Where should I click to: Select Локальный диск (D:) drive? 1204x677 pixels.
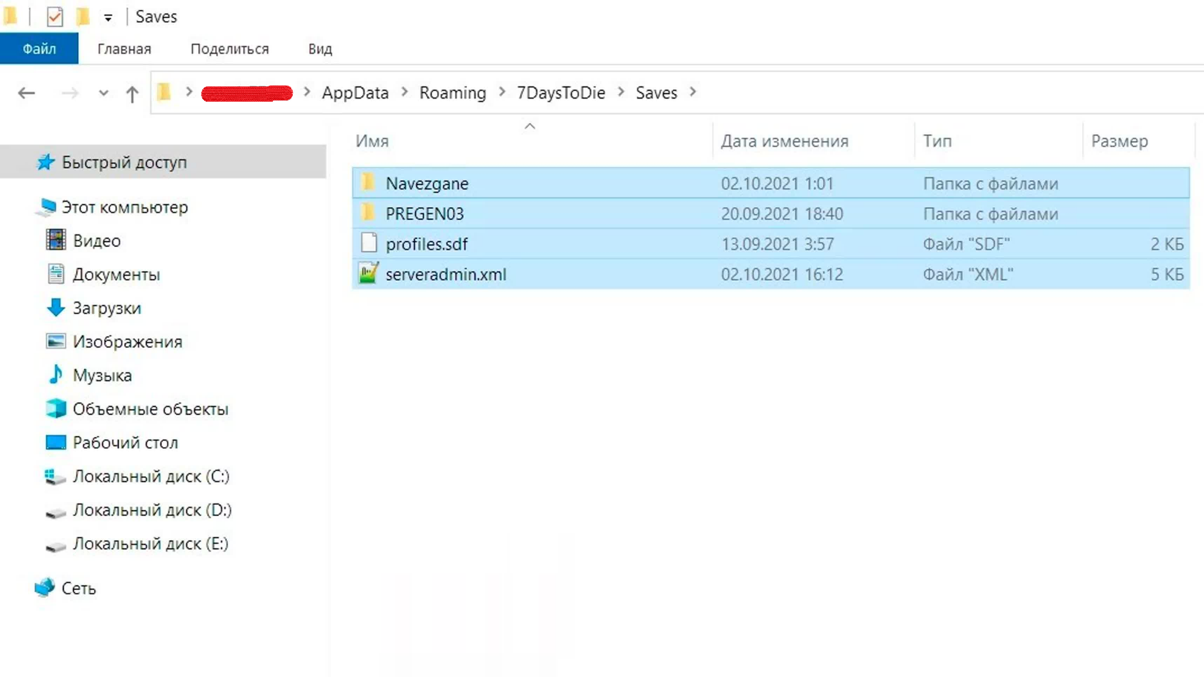(x=152, y=510)
